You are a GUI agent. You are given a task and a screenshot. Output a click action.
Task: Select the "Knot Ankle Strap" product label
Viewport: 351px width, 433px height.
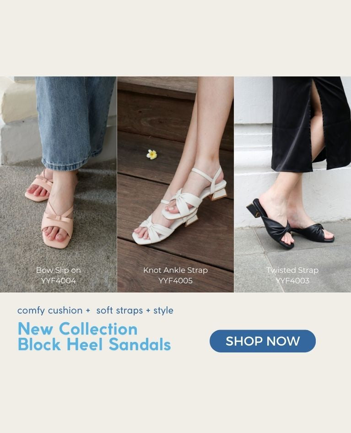(x=175, y=270)
